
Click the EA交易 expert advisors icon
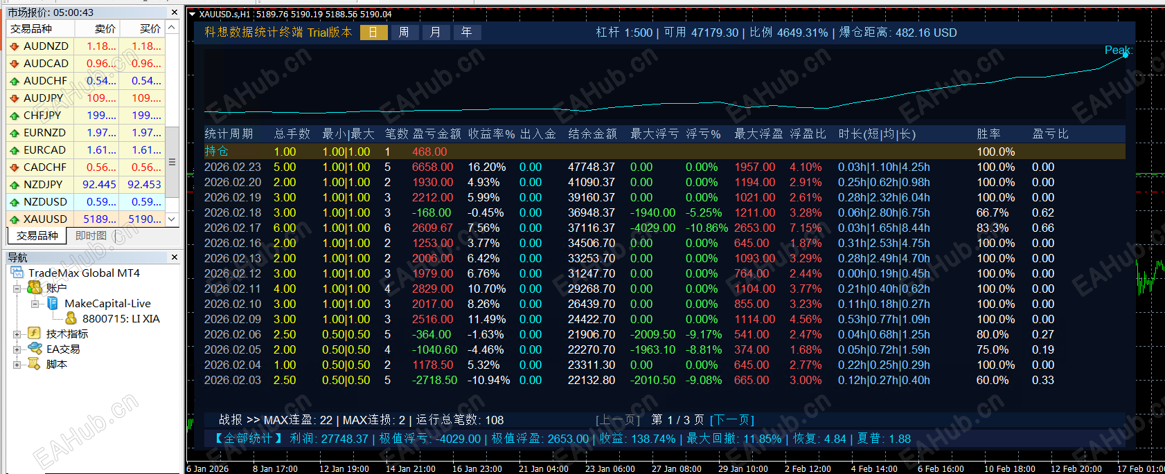pyautogui.click(x=35, y=349)
